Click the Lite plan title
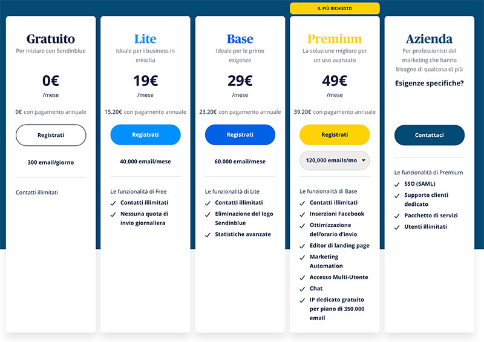This screenshot has width=484, height=342. tap(145, 39)
